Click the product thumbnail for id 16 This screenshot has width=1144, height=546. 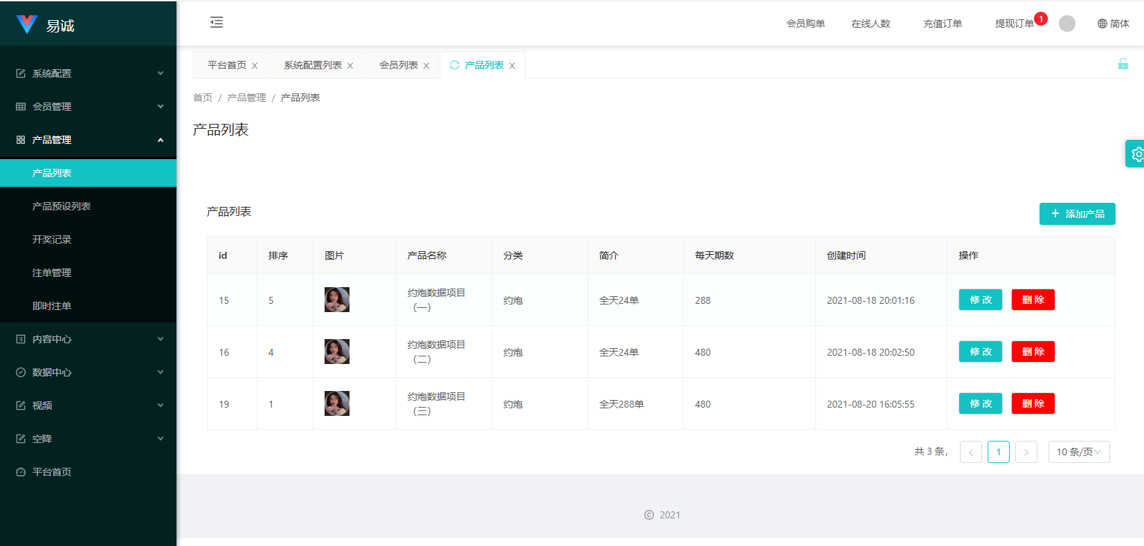point(337,352)
